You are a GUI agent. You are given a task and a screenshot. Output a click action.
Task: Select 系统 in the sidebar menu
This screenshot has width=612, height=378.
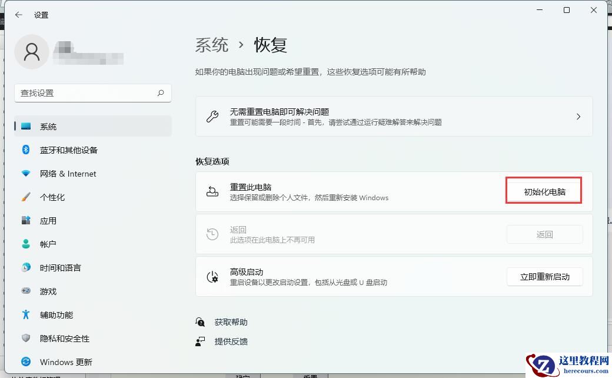tap(48, 126)
